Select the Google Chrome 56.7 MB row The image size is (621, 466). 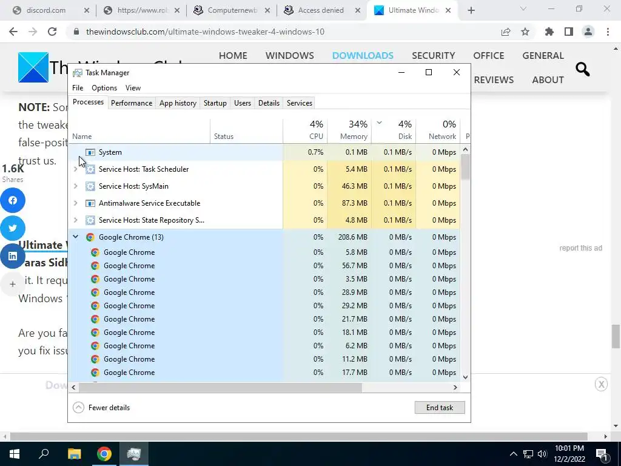[x=264, y=266]
